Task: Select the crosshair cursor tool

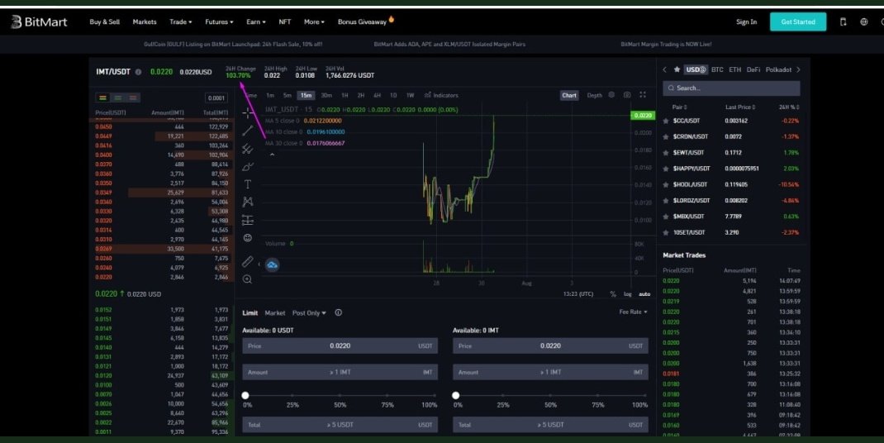Action: tap(248, 113)
